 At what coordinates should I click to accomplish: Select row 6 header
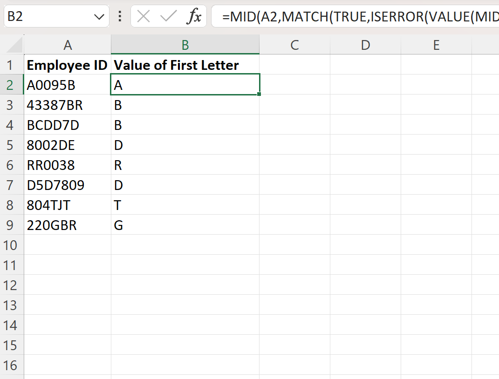[x=12, y=165]
